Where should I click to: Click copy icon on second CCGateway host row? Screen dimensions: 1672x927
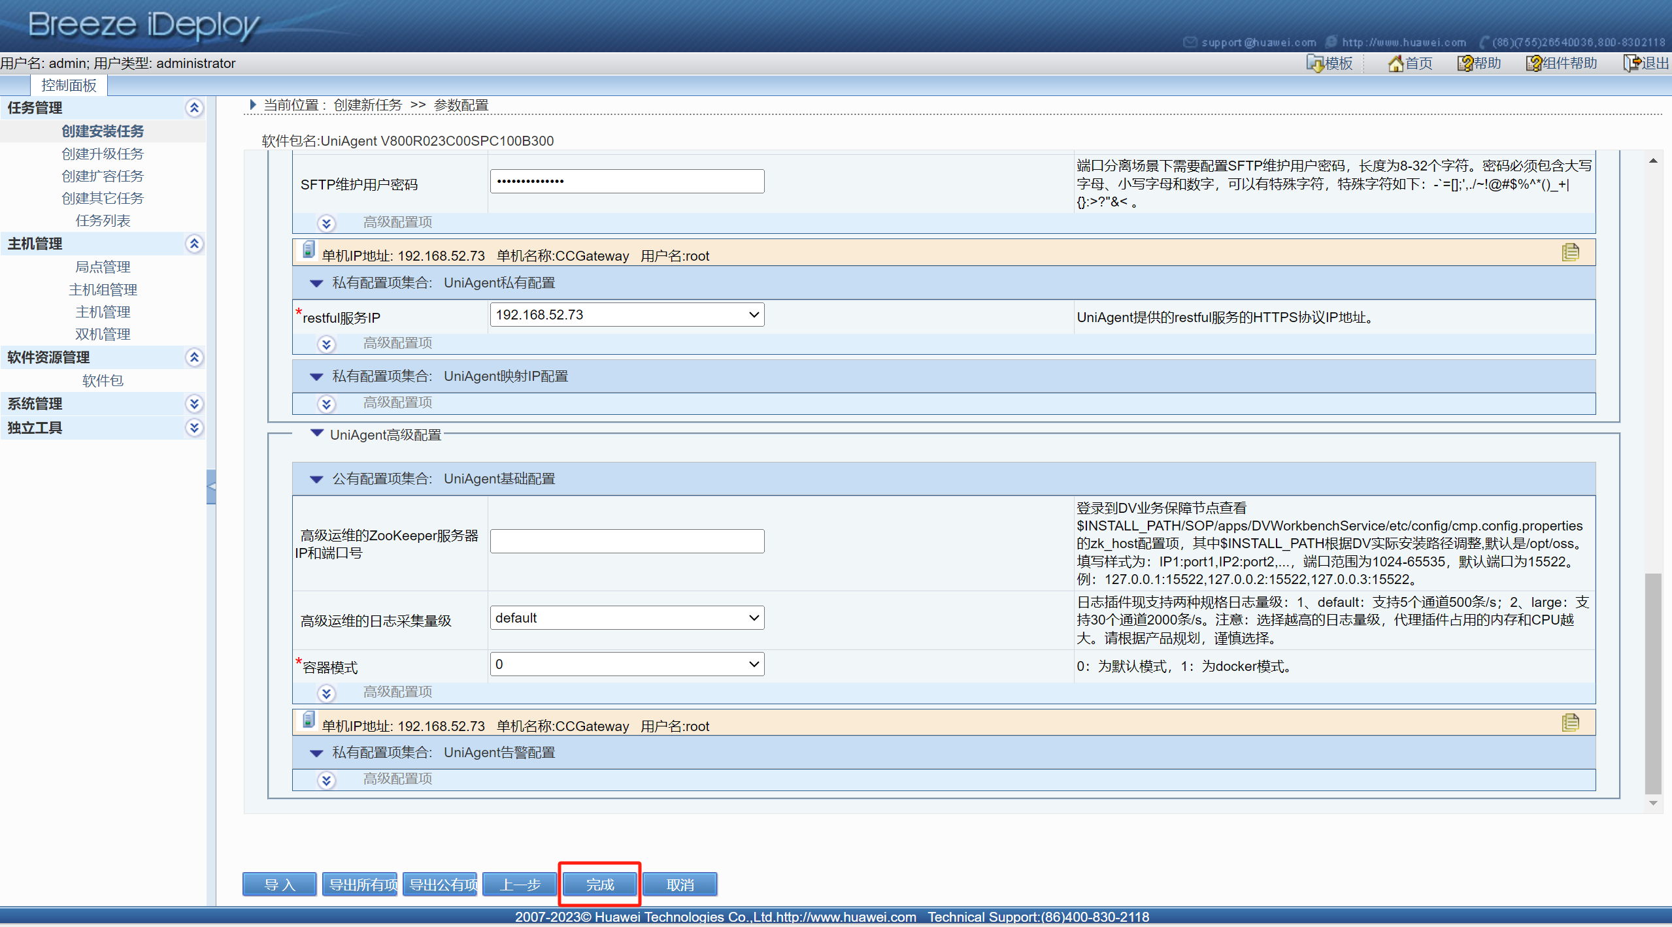click(1571, 723)
